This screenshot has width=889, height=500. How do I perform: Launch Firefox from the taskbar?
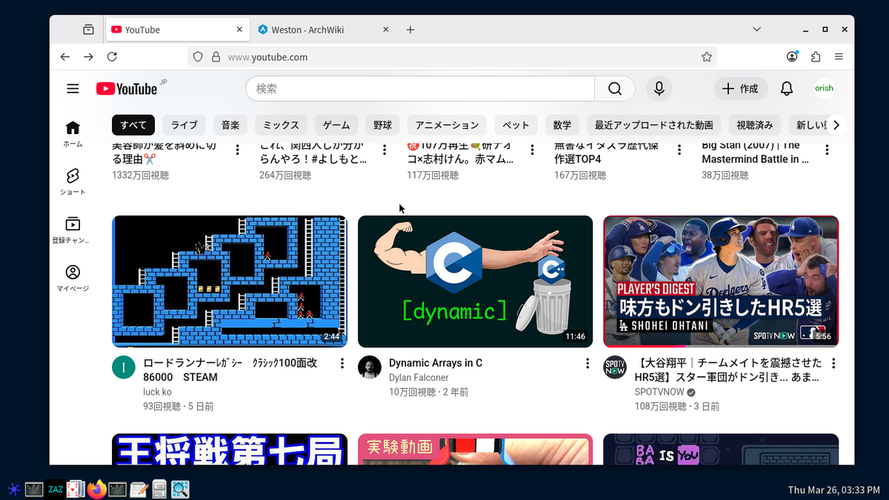pos(96,489)
